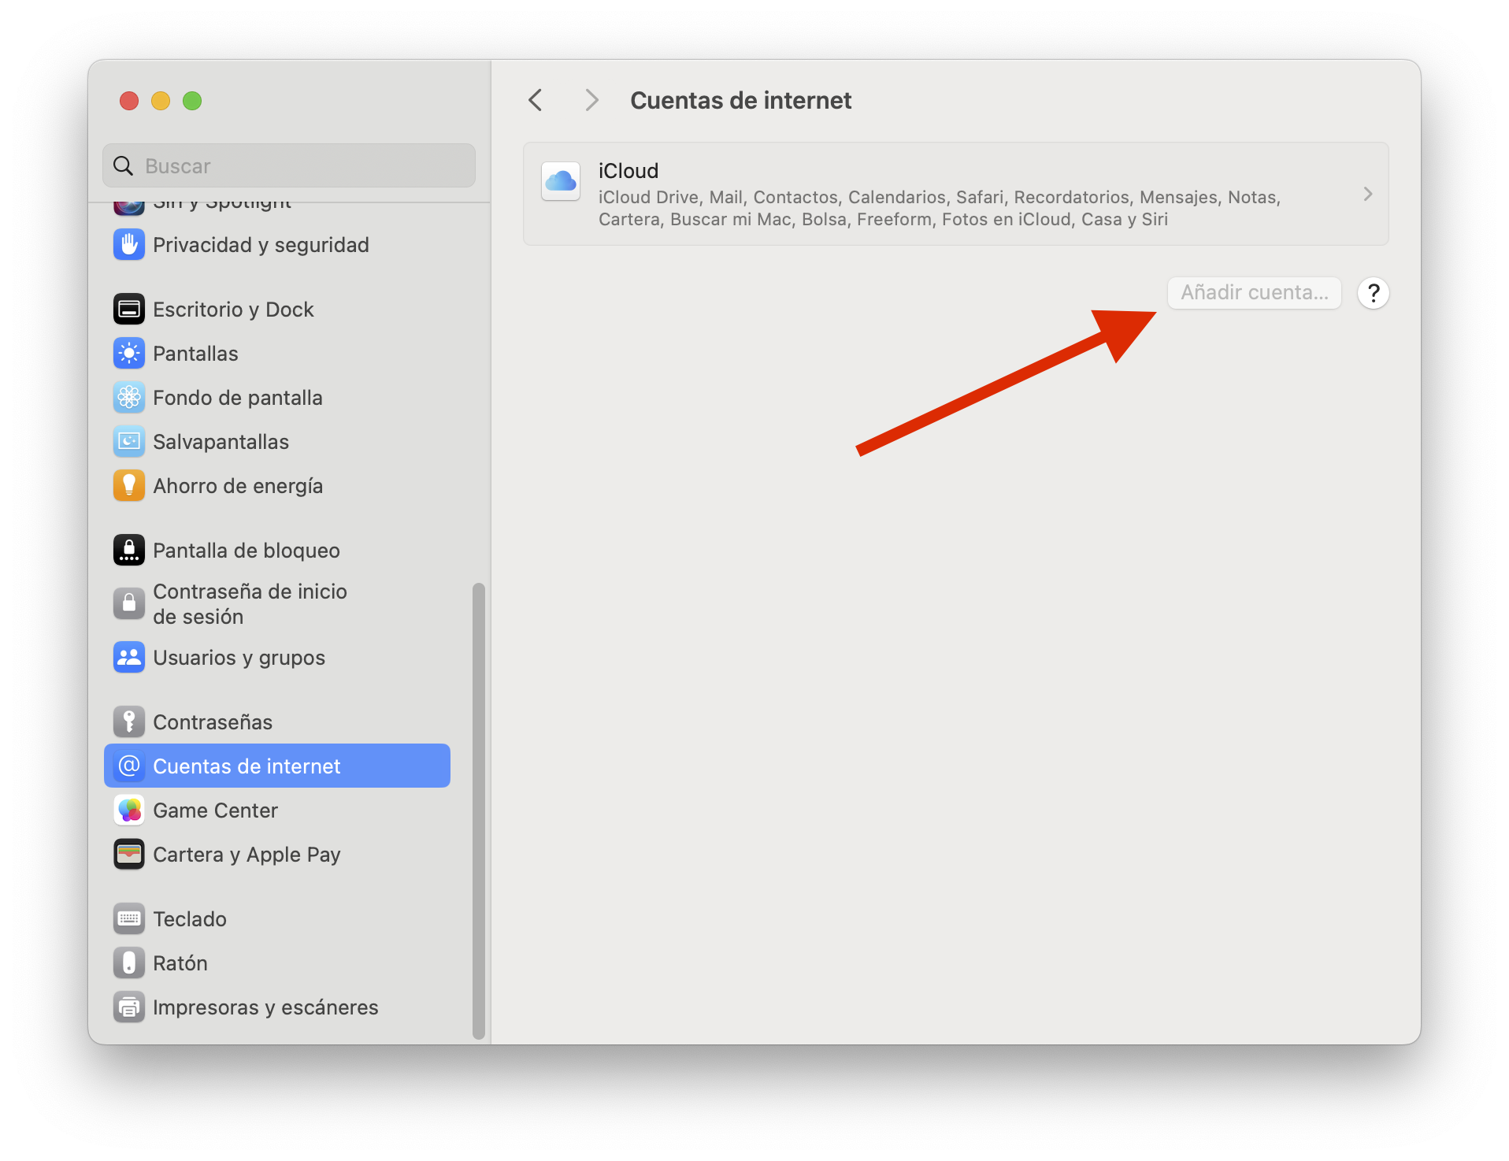Click the magnifying glass search icon
The image size is (1509, 1161).
tap(124, 166)
